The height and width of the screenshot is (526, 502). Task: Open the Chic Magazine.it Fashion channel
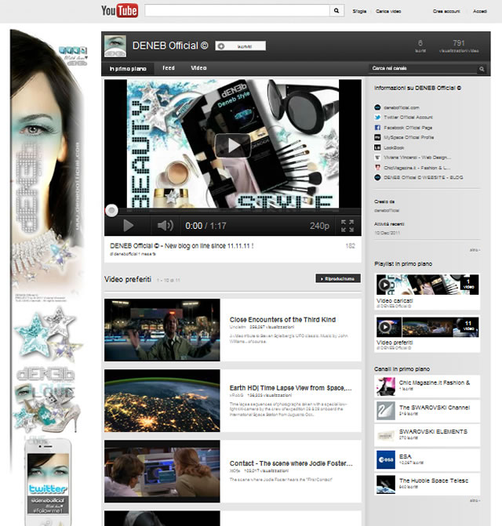[x=435, y=383]
